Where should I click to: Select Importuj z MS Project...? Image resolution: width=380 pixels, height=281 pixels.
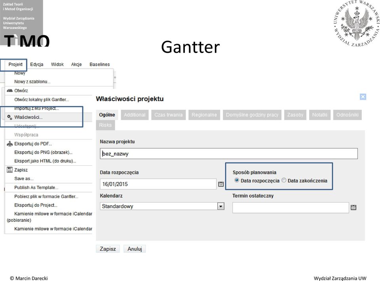[x=36, y=108]
